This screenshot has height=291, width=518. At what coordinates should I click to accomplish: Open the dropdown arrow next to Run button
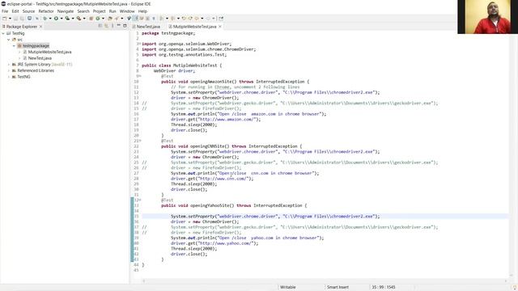click(x=62, y=19)
